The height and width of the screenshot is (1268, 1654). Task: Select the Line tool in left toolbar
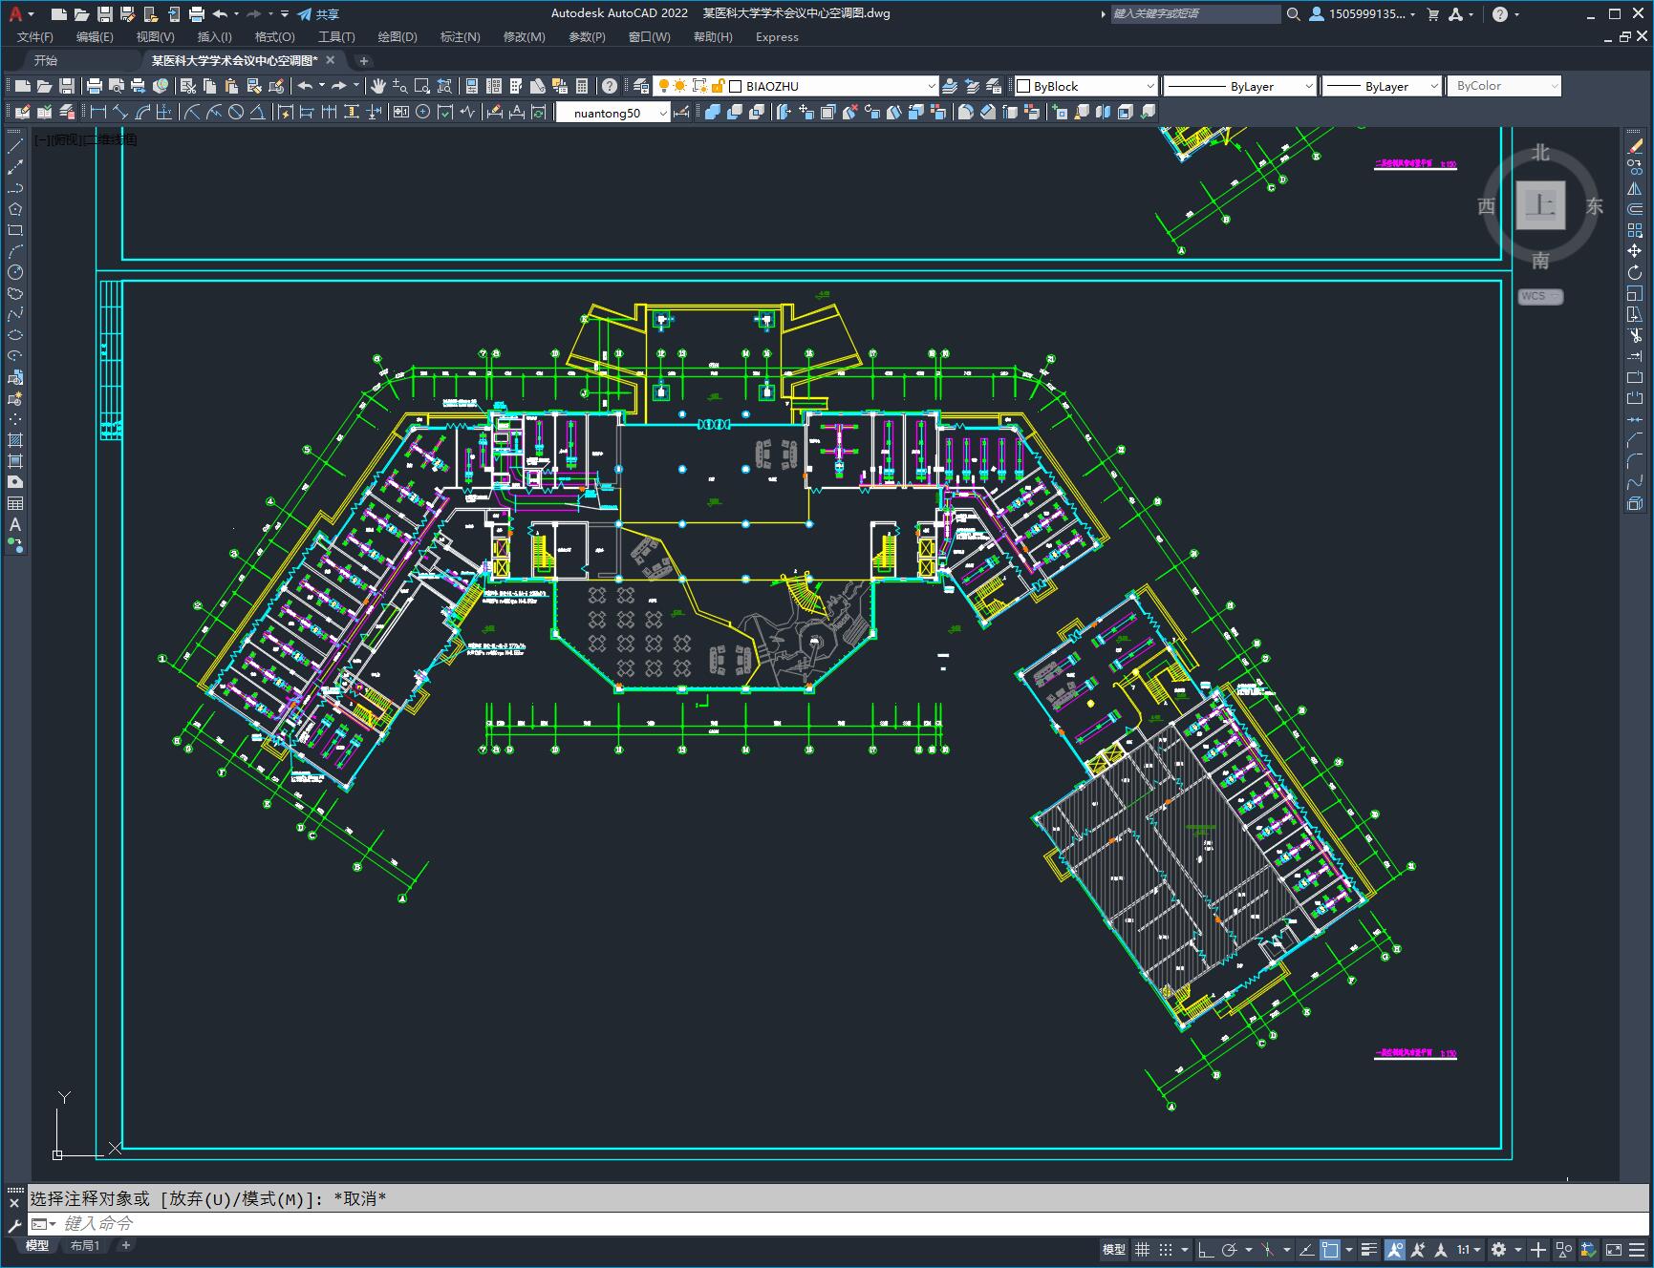click(15, 147)
